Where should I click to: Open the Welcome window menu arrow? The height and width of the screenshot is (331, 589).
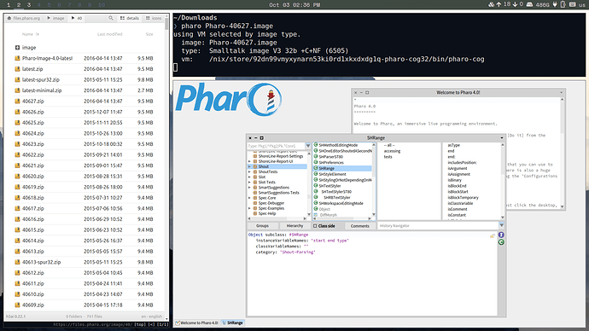click(561, 93)
